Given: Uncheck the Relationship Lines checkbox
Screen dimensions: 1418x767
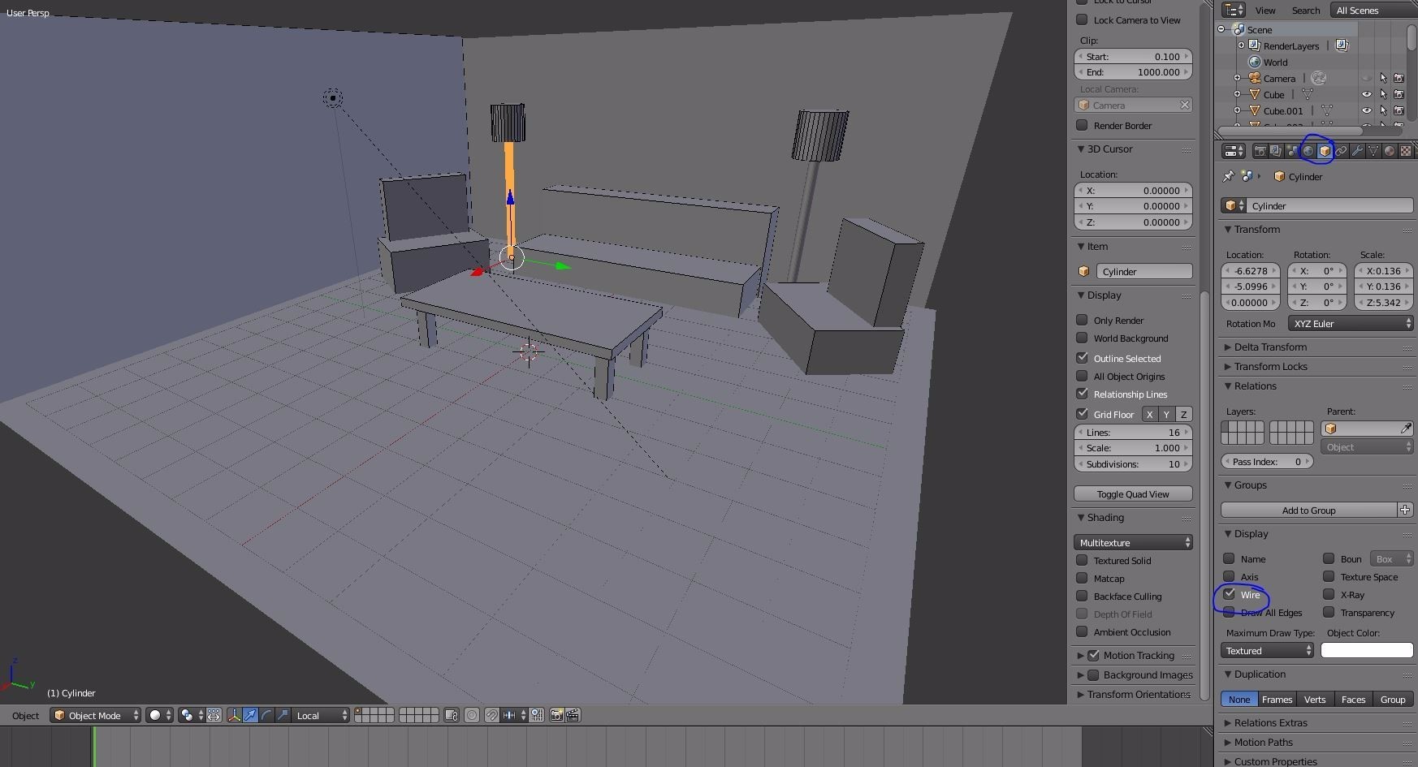Looking at the screenshot, I should (x=1082, y=394).
